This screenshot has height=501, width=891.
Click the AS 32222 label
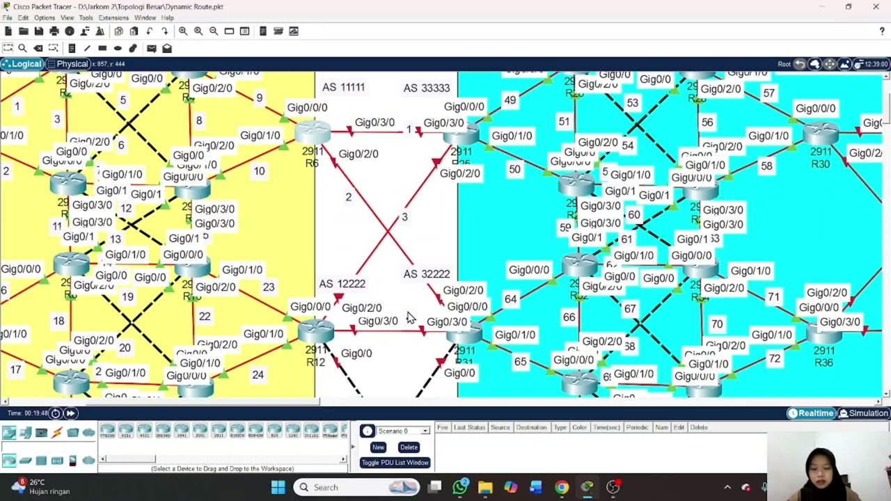click(427, 273)
